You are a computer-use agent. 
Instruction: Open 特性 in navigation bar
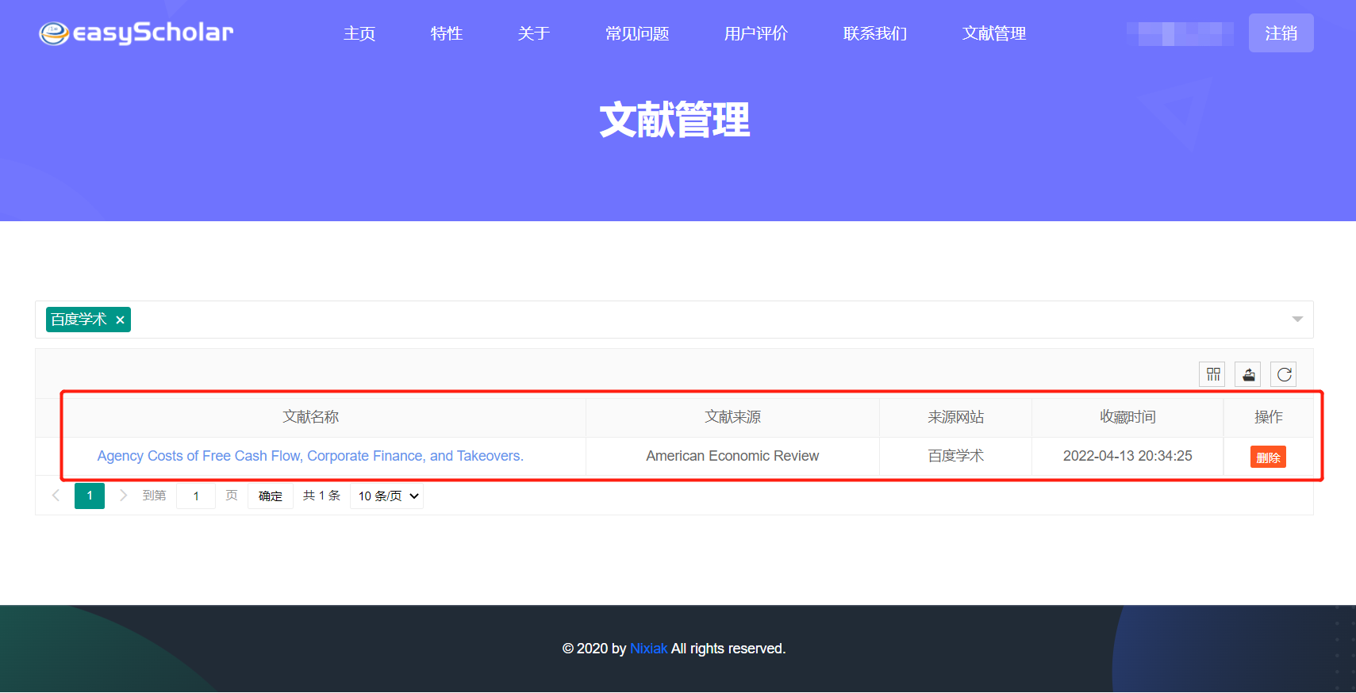447,33
